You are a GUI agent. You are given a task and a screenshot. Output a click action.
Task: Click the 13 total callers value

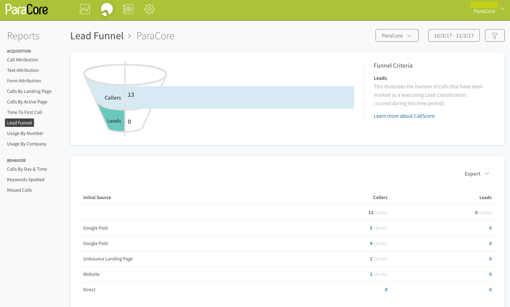coord(371,212)
